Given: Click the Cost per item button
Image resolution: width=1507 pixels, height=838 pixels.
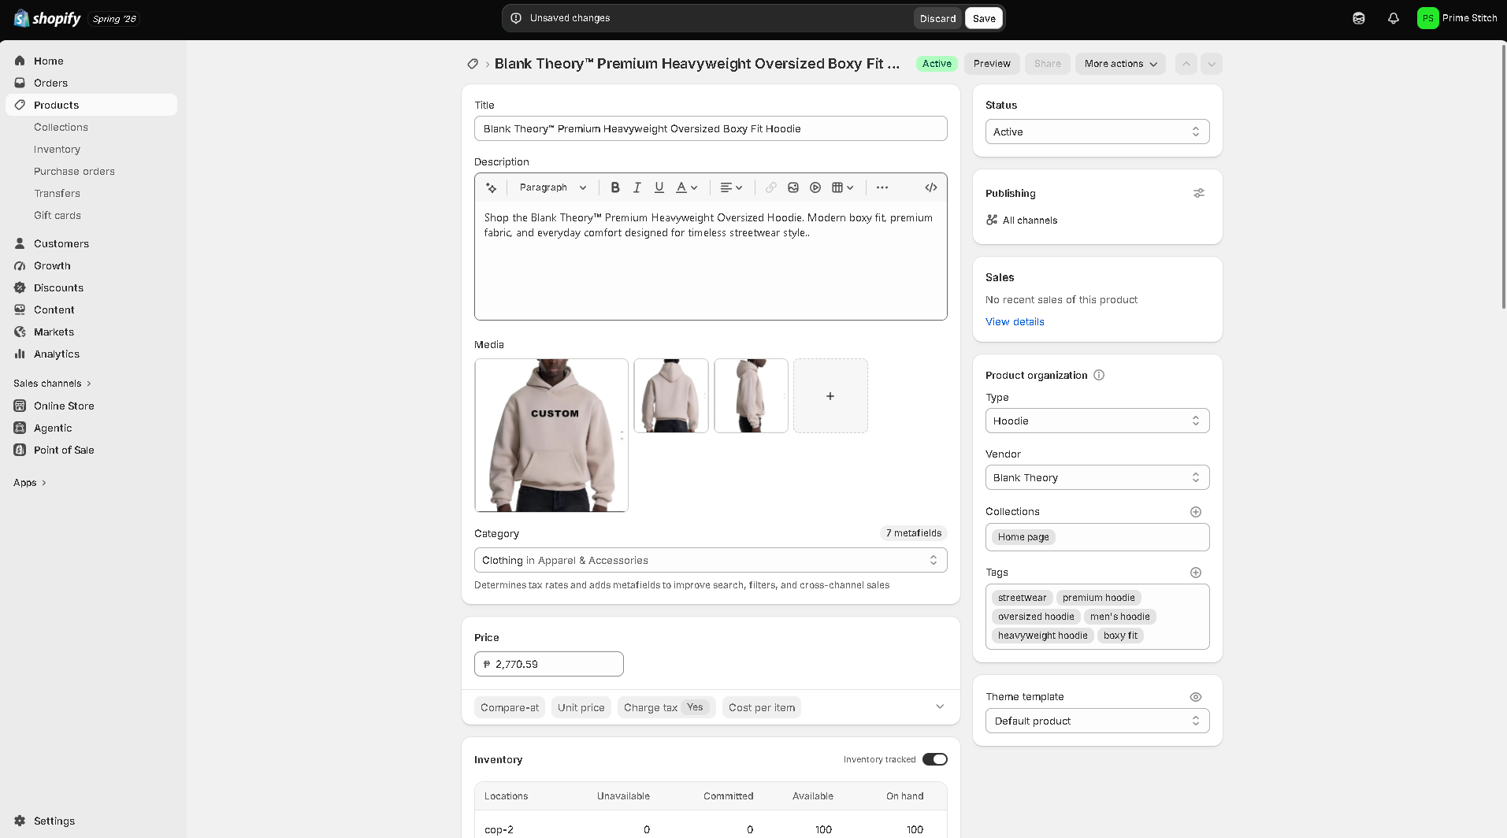Looking at the screenshot, I should coord(762,707).
